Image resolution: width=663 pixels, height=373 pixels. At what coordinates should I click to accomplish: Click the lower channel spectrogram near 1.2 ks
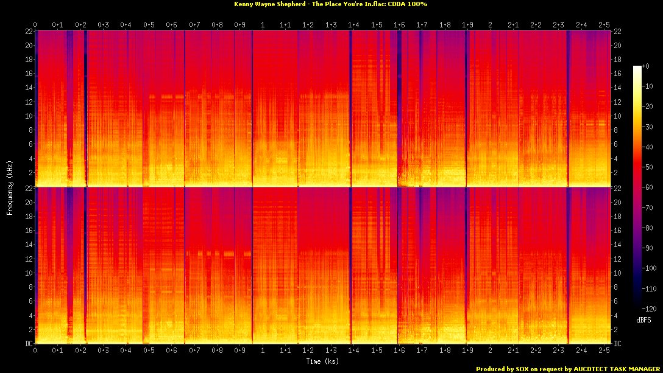pos(308,268)
